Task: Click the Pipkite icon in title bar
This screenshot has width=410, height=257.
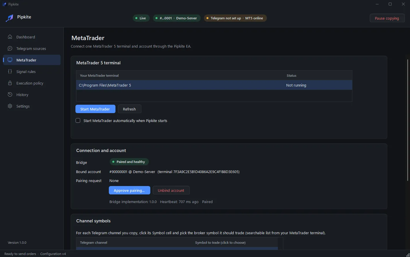Action: pyautogui.click(x=4, y=4)
